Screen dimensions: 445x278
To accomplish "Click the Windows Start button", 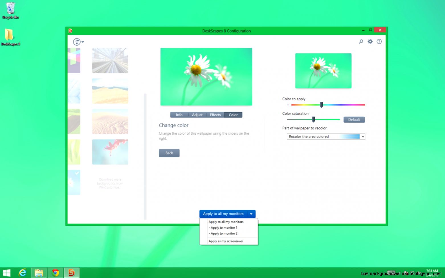I will [6, 272].
